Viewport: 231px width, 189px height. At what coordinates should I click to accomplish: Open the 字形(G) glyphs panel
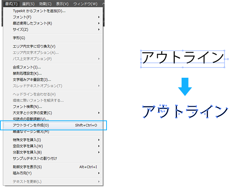point(19,38)
